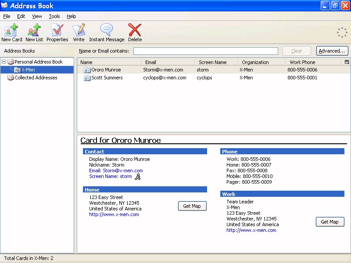Screen dimensions: 351x263
Task: Open the Advanced... search dialog
Action: point(332,51)
